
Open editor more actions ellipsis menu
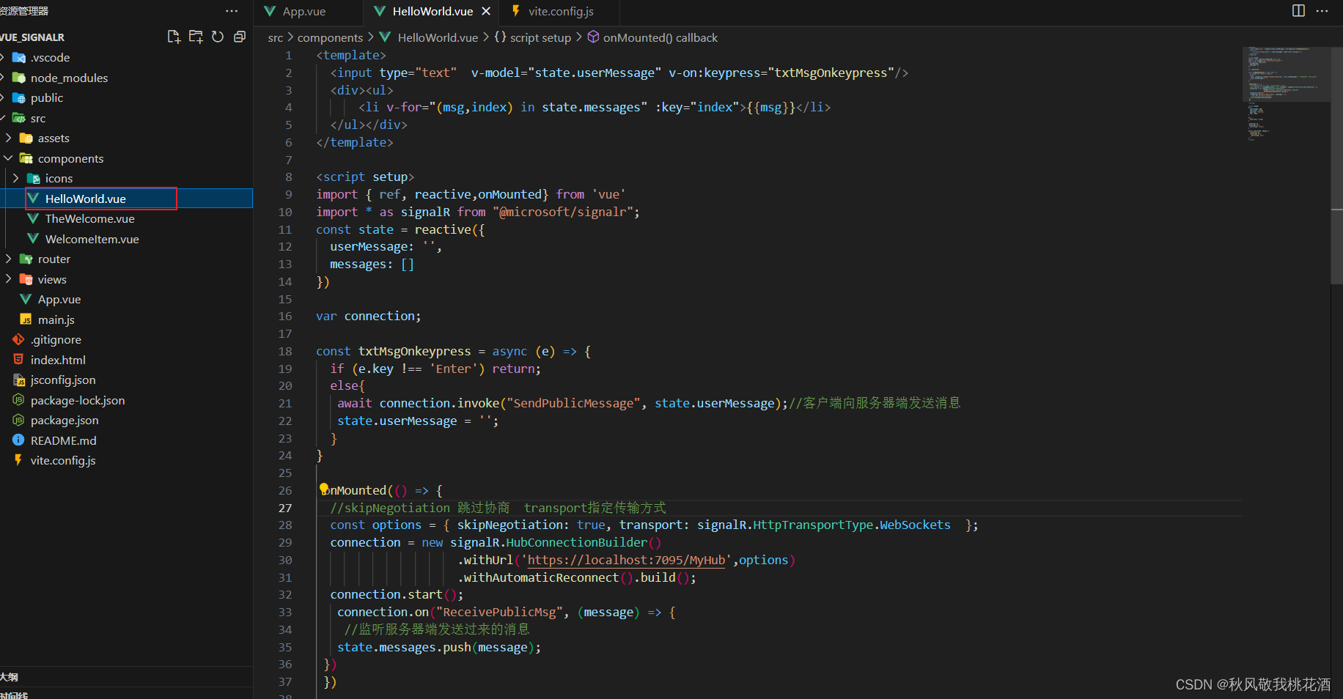pyautogui.click(x=1322, y=10)
